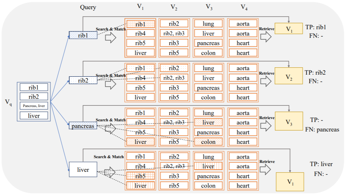
Task: Click the Retrieve arrow in the bottom row
Action: 266,170
